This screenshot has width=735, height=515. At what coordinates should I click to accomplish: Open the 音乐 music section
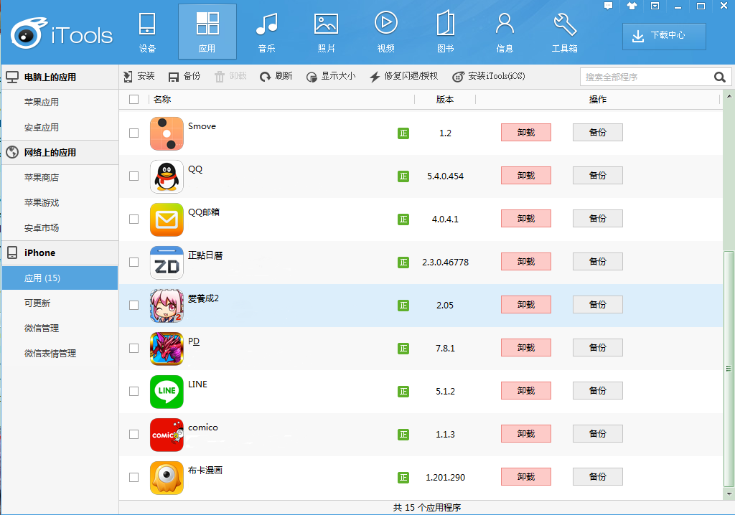[267, 32]
